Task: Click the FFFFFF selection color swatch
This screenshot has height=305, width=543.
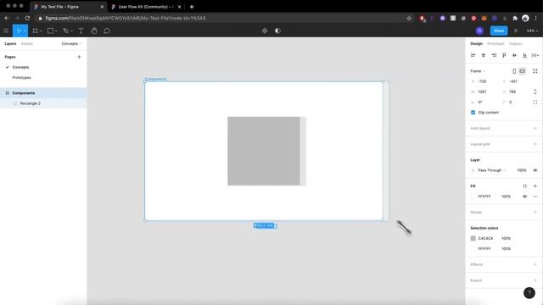Action: click(473, 248)
